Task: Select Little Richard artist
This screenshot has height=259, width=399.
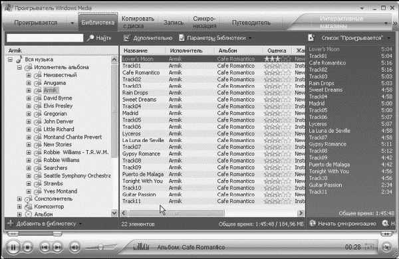Action: [59, 129]
